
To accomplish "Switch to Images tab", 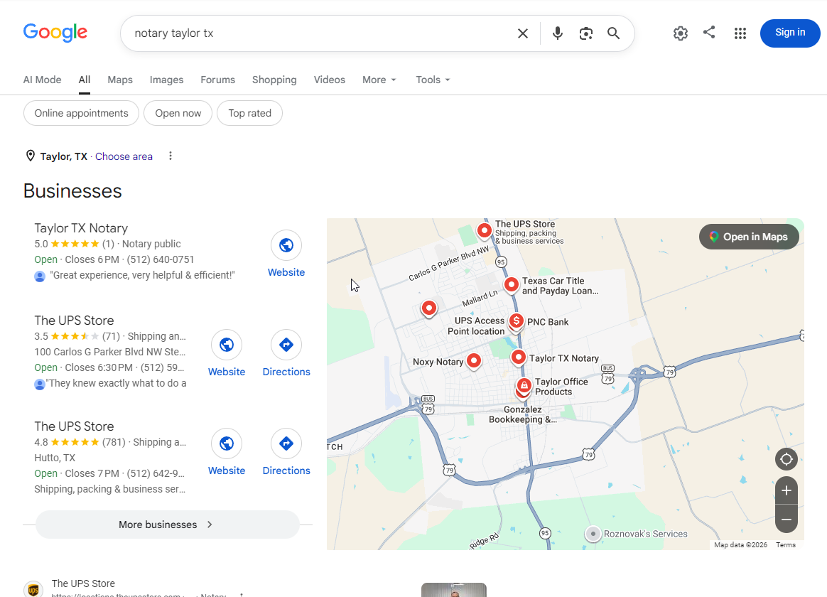I will [x=167, y=80].
